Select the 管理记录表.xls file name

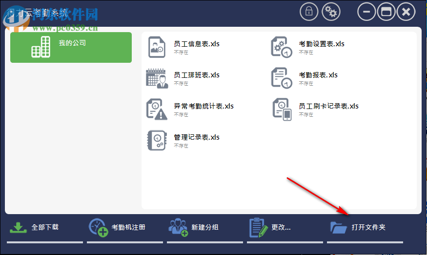[x=197, y=137]
